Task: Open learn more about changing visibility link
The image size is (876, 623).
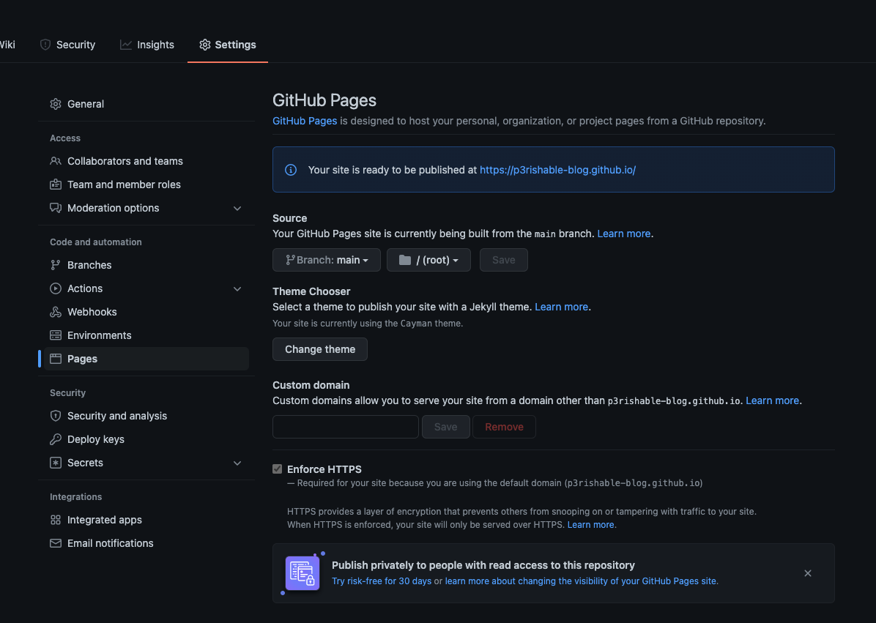Action: pos(581,581)
